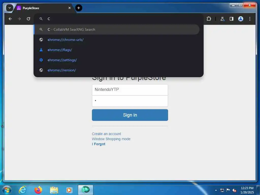
Task: Select chrome://settings/ suggestion
Action: click(x=117, y=60)
